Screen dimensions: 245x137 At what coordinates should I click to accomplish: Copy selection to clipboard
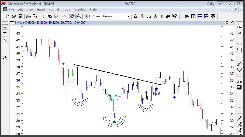tap(50, 16)
